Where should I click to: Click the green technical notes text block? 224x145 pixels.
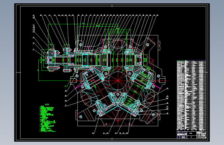pos(48,118)
